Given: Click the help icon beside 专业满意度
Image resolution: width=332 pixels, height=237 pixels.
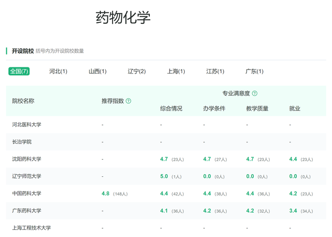Looking at the screenshot, I should [255, 93].
